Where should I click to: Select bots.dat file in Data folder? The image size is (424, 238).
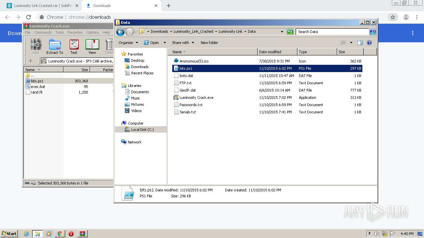pyautogui.click(x=267, y=76)
